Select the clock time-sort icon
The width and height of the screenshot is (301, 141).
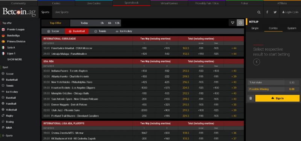pyautogui.click(x=240, y=23)
